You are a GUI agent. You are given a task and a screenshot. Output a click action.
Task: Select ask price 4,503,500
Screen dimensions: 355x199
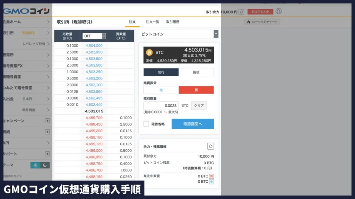(x=94, y=65)
